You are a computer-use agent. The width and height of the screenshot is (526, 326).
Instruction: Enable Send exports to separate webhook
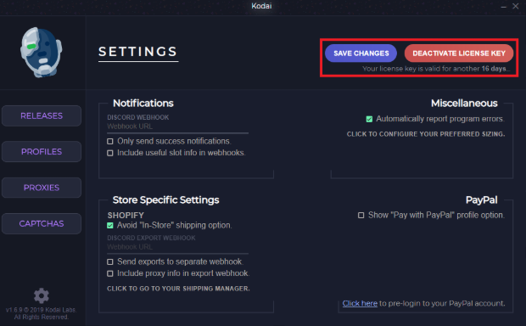(110, 261)
